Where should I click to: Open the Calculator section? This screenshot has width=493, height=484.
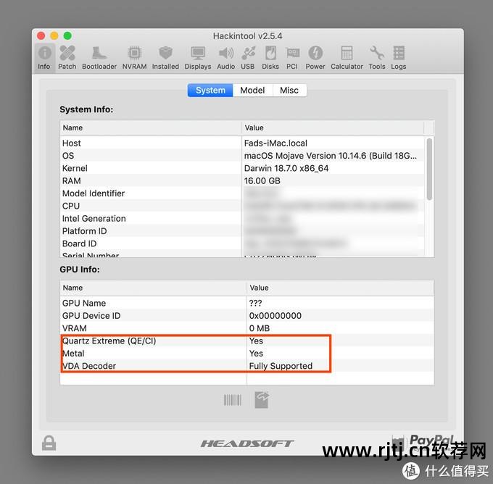(347, 58)
